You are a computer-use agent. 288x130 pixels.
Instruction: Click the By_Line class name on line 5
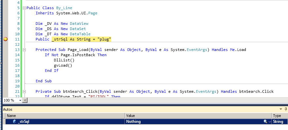(64, 8)
